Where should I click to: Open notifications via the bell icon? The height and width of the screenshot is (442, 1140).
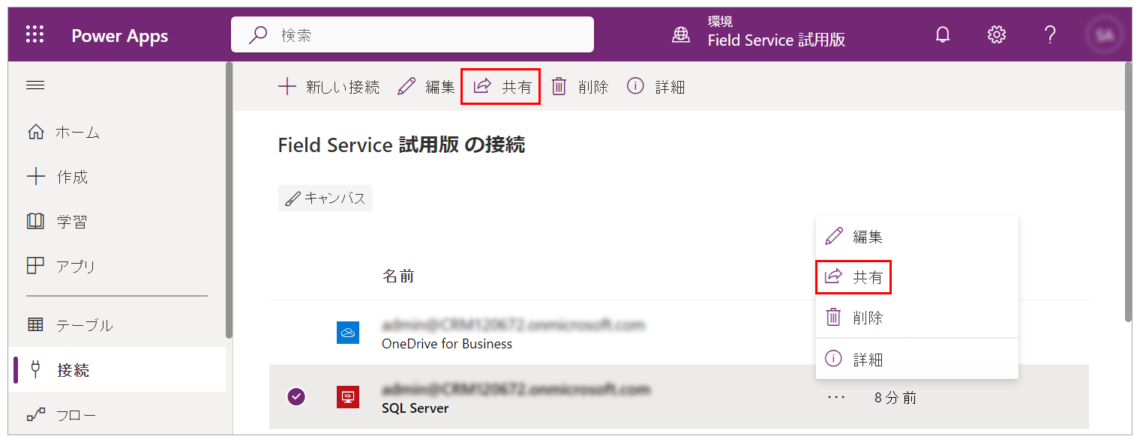[943, 34]
